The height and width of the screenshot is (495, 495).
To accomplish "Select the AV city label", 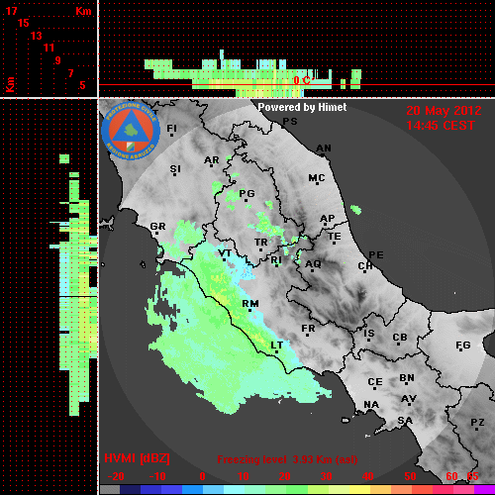I will pyautogui.click(x=409, y=399).
